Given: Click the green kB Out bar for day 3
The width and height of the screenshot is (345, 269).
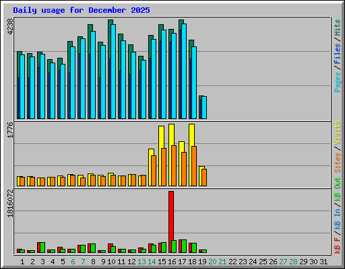Looking at the screenshot, I should (x=42, y=247).
